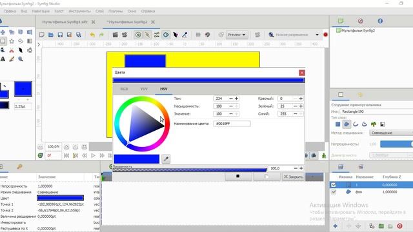Increase the alpha 100,0 value with plus

[x=301, y=168]
